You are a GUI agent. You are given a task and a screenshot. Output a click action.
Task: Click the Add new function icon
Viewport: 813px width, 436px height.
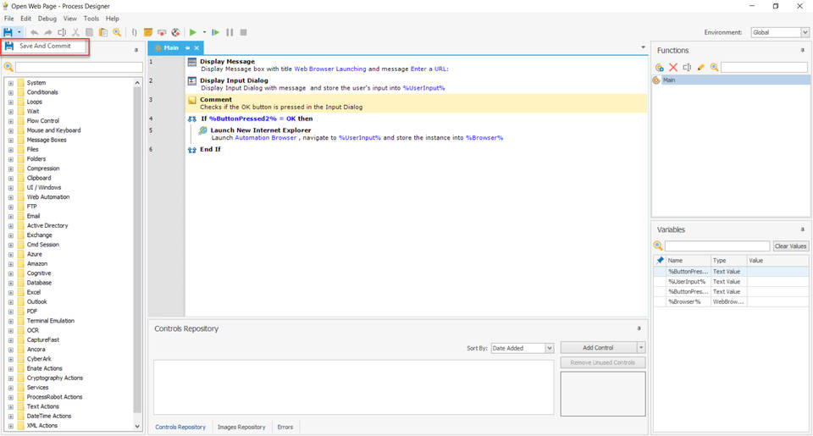(x=660, y=68)
